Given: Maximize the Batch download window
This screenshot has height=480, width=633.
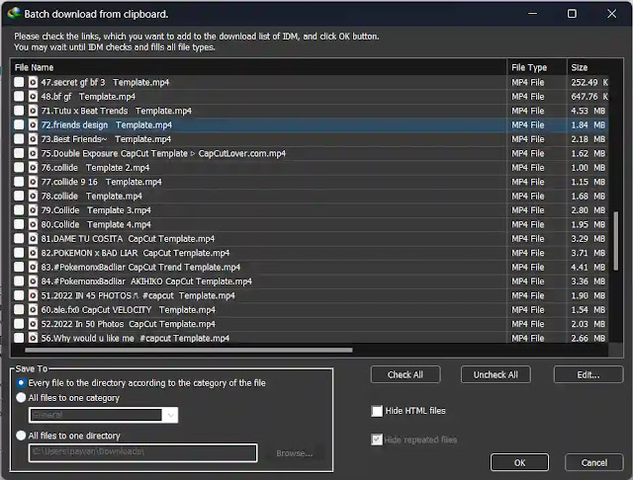Looking at the screenshot, I should coord(572,14).
